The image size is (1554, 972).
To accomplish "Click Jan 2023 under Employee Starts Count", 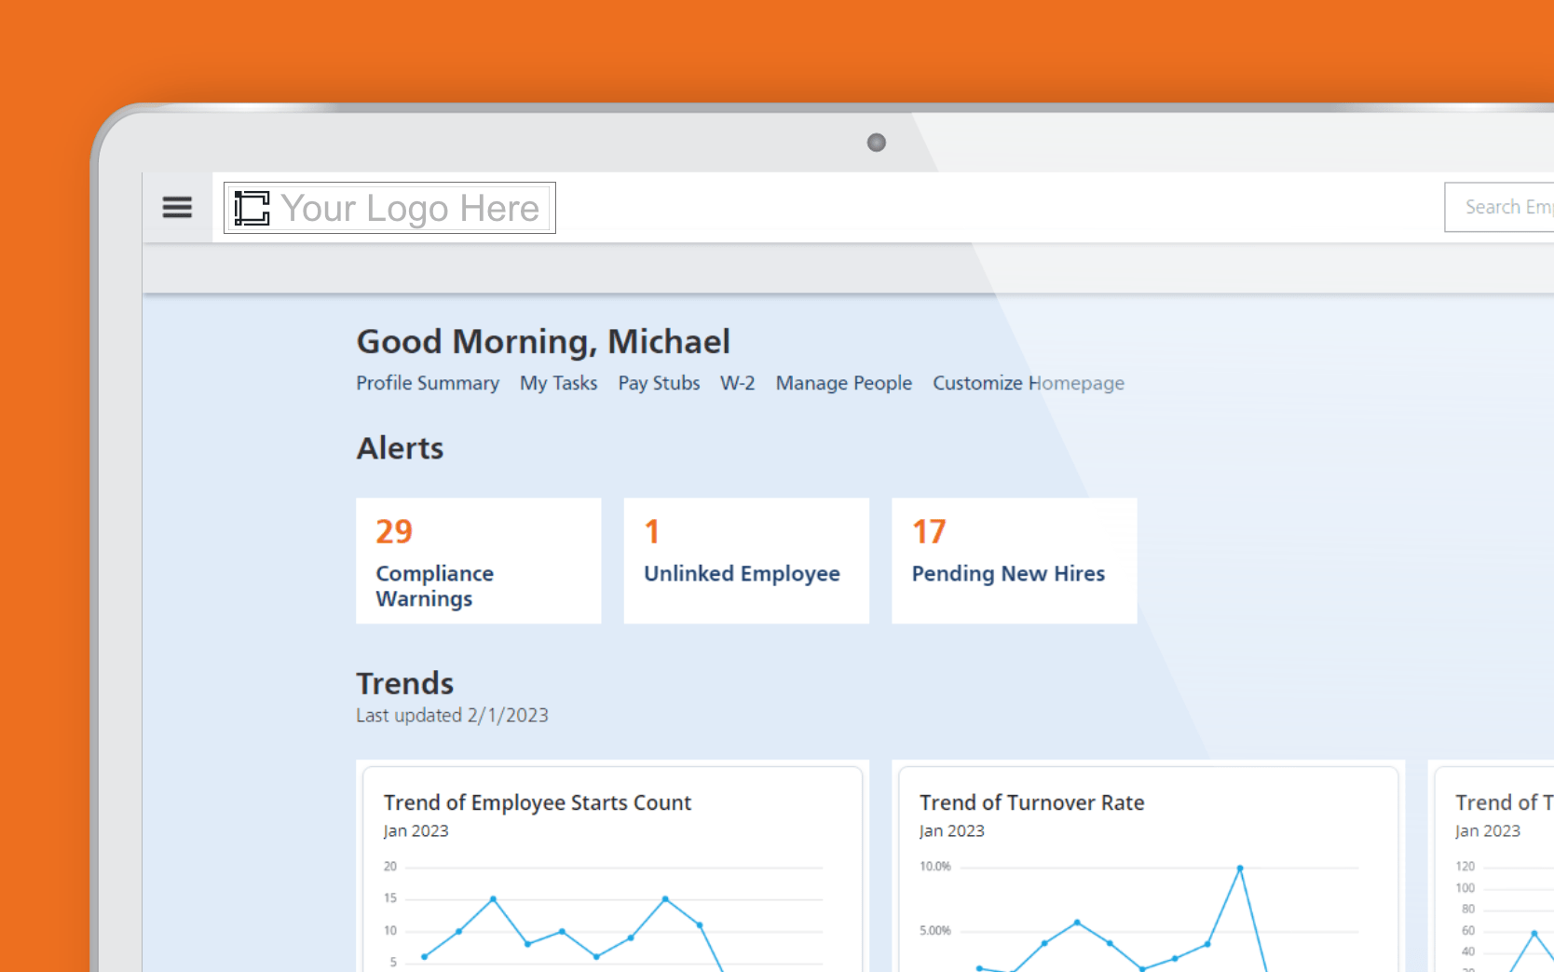I will click(x=416, y=830).
